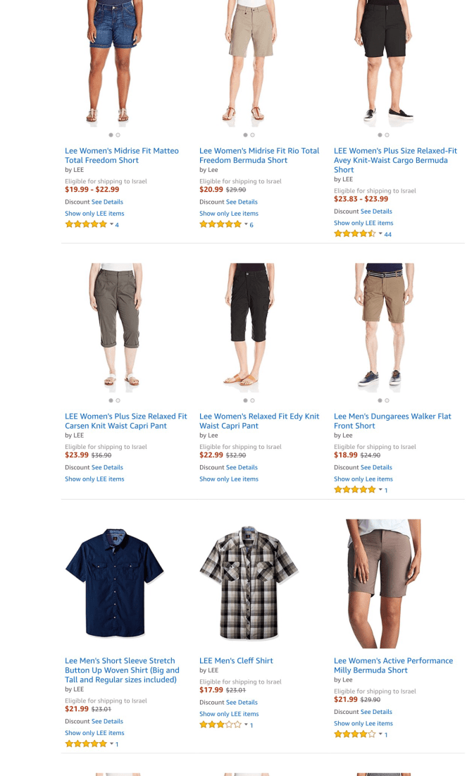Open navy short sleeve shirt product image
467x776 pixels.
coord(114,582)
